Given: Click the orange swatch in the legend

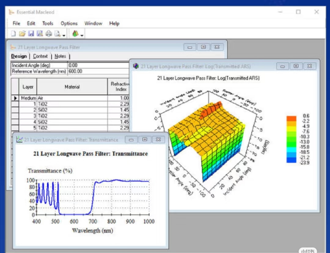Looking at the screenshot, I should coord(291,118).
